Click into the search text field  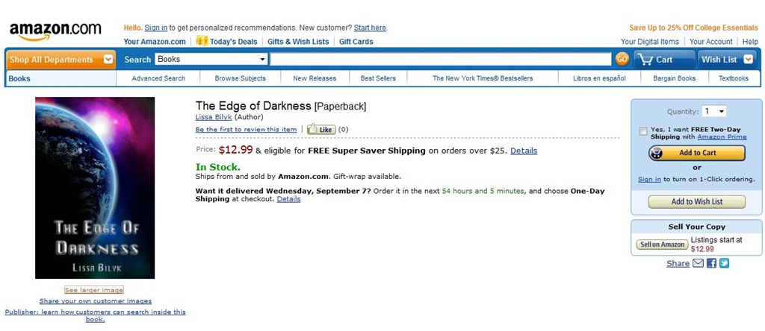point(441,59)
